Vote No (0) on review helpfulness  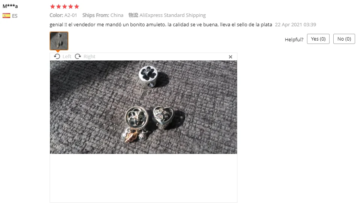coord(344,39)
